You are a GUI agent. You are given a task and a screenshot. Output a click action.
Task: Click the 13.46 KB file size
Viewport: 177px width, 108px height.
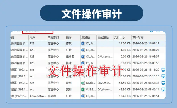tap(125, 96)
